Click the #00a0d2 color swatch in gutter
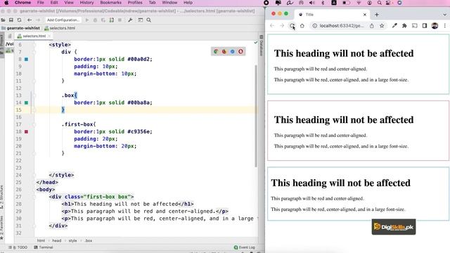The image size is (450, 253). [x=27, y=59]
